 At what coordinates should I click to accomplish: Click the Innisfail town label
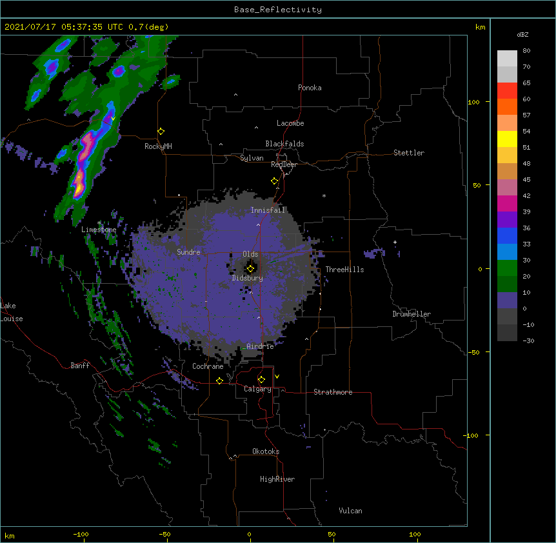tap(268, 210)
